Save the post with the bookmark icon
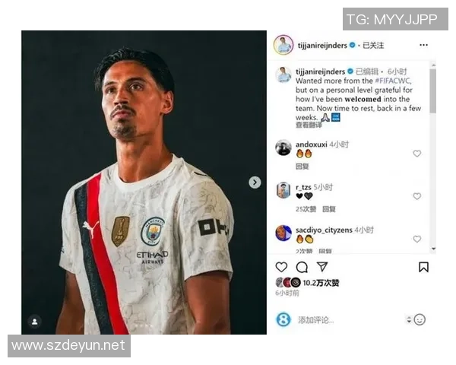Viewport: 456px width, 365px height. 423,267
